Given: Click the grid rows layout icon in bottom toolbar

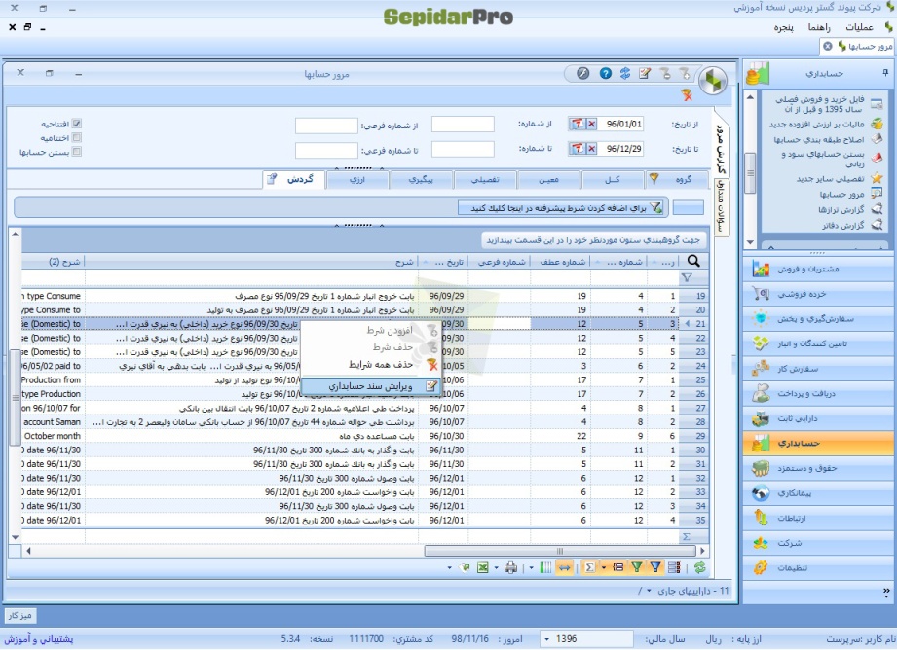Looking at the screenshot, I should [x=675, y=567].
